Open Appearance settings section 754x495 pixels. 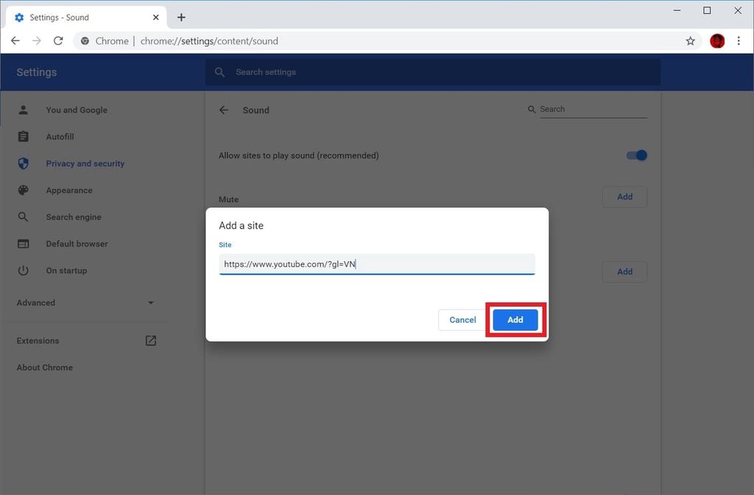pyautogui.click(x=69, y=190)
